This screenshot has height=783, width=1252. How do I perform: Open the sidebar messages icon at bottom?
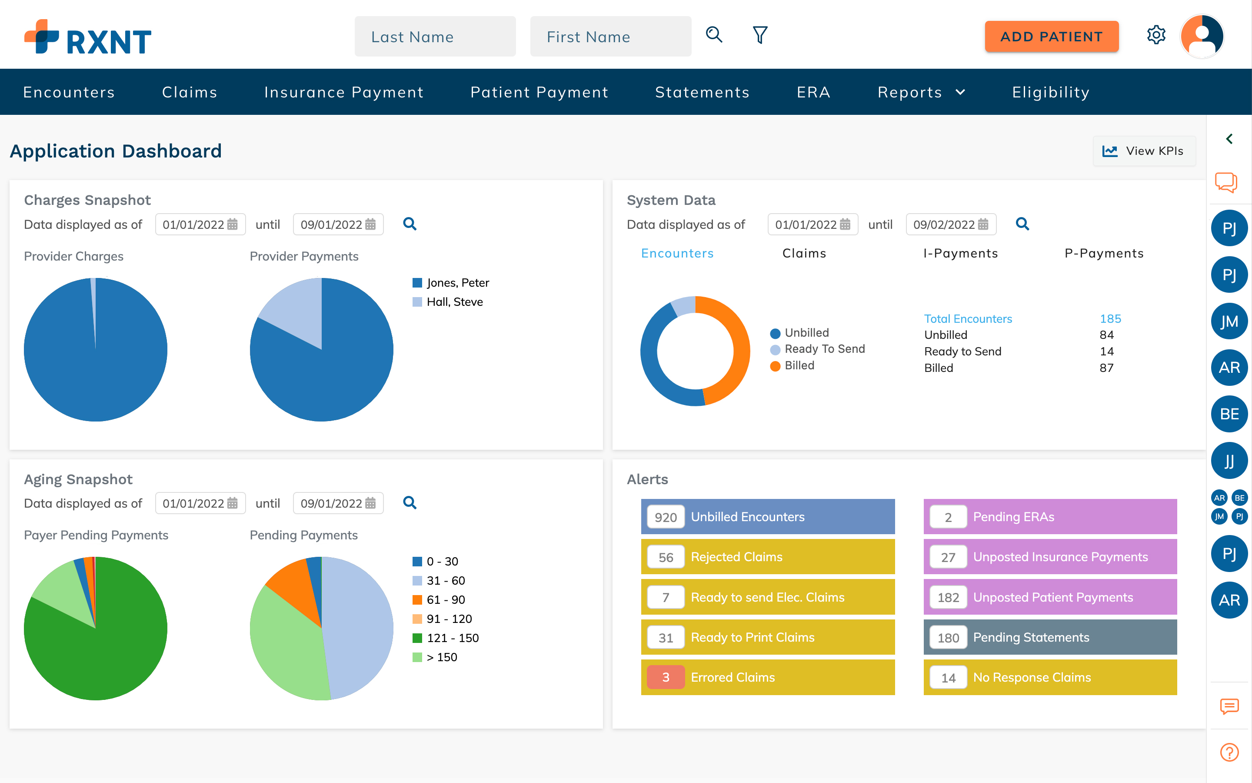1229,706
